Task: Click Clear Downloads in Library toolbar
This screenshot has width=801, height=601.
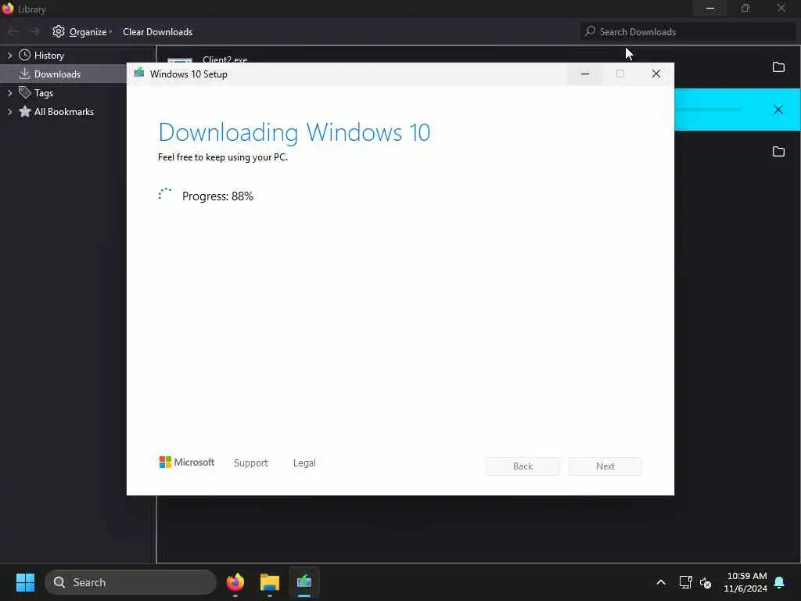Action: 157,31
